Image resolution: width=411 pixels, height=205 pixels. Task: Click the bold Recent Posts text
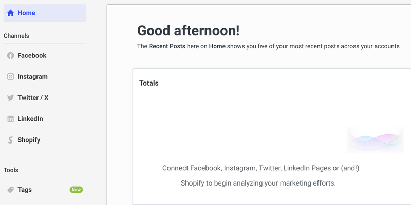tap(167, 46)
